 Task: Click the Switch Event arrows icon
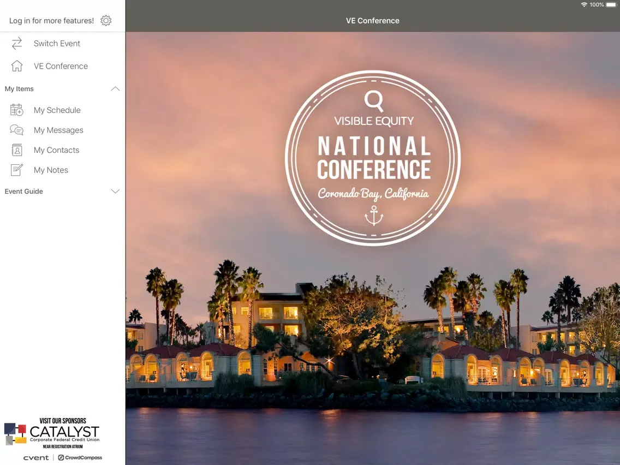(16, 44)
